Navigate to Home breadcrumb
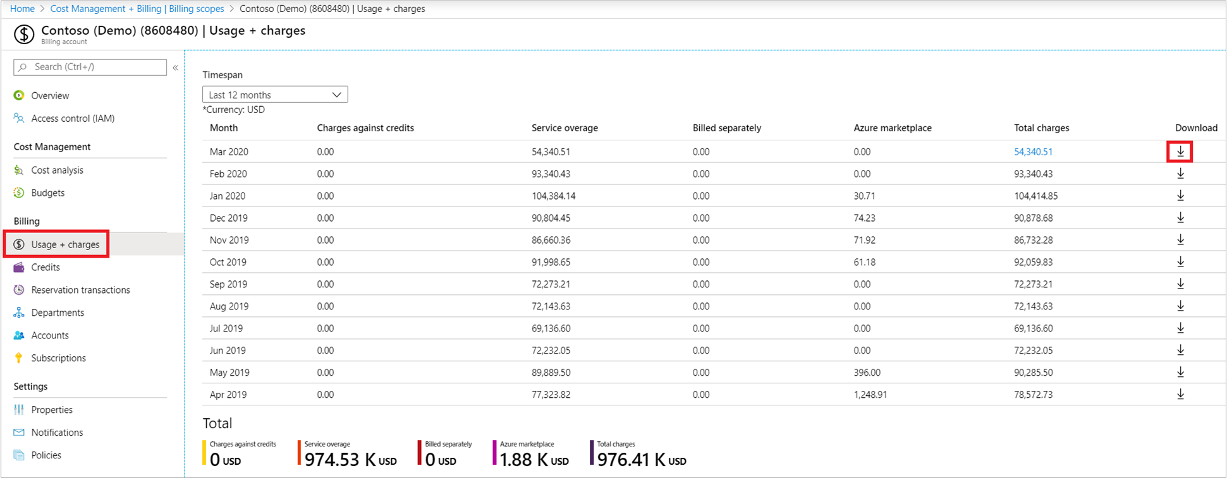The height and width of the screenshot is (478, 1227). pos(22,9)
